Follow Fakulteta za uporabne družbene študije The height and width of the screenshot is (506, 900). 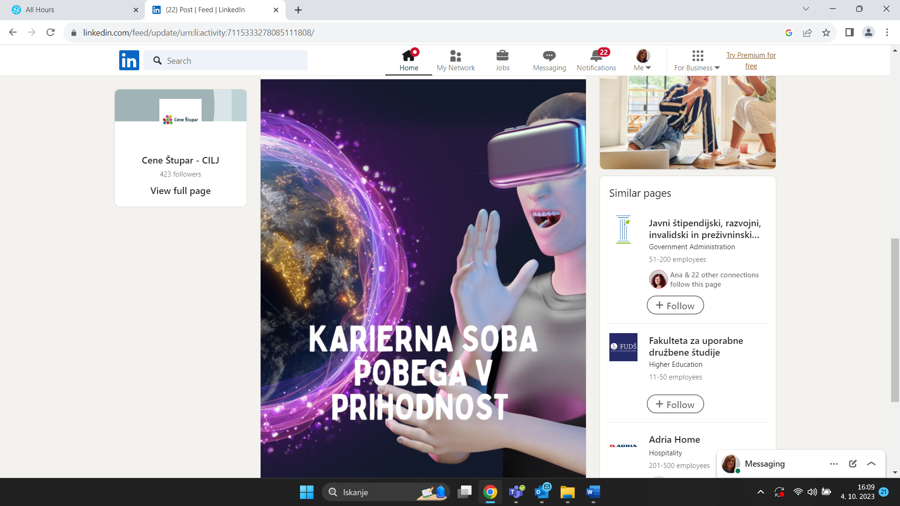(x=675, y=404)
